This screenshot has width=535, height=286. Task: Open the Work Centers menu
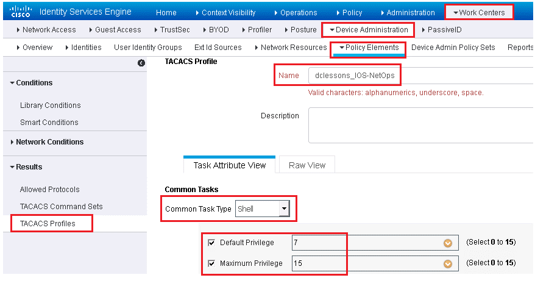pos(479,13)
